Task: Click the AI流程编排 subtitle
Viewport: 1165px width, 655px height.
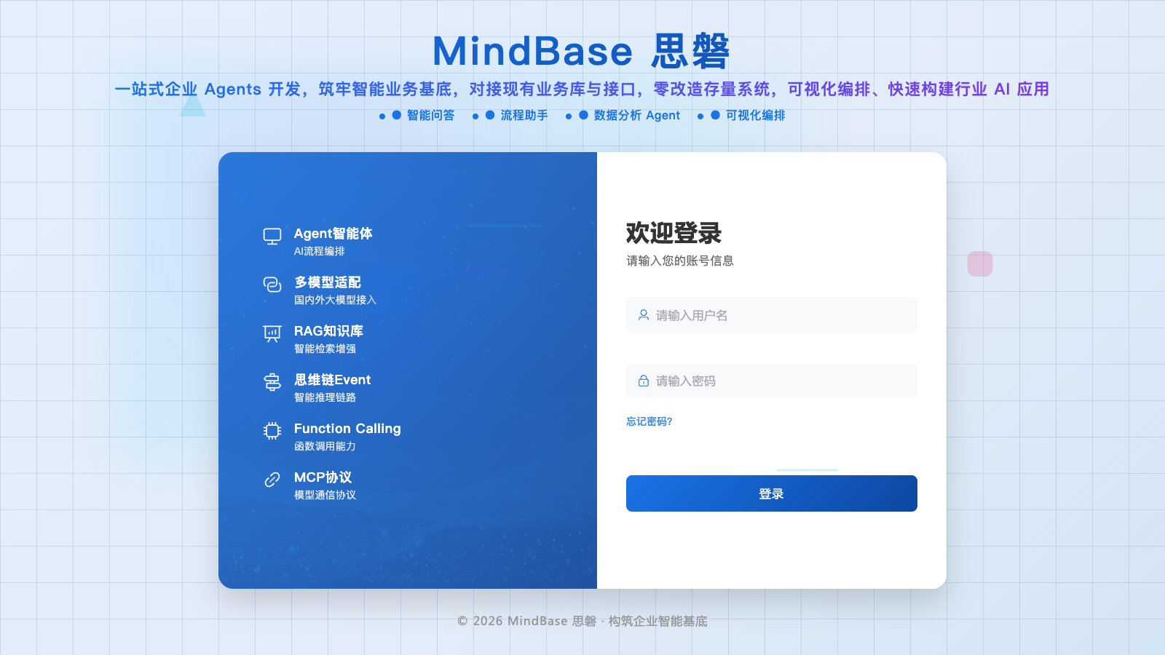Action: (320, 251)
